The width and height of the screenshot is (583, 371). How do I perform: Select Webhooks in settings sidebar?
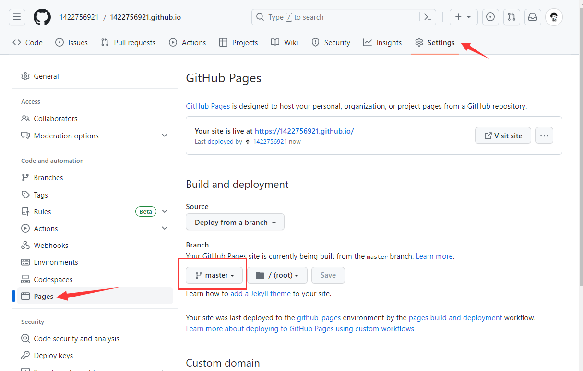(51, 246)
